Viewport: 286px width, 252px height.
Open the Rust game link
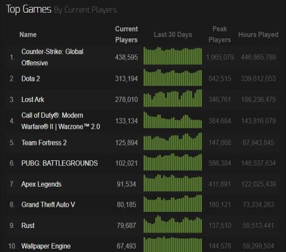(x=28, y=226)
